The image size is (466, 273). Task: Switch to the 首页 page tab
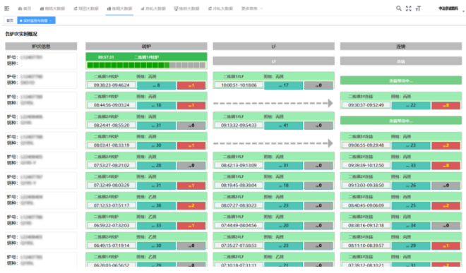[10, 20]
